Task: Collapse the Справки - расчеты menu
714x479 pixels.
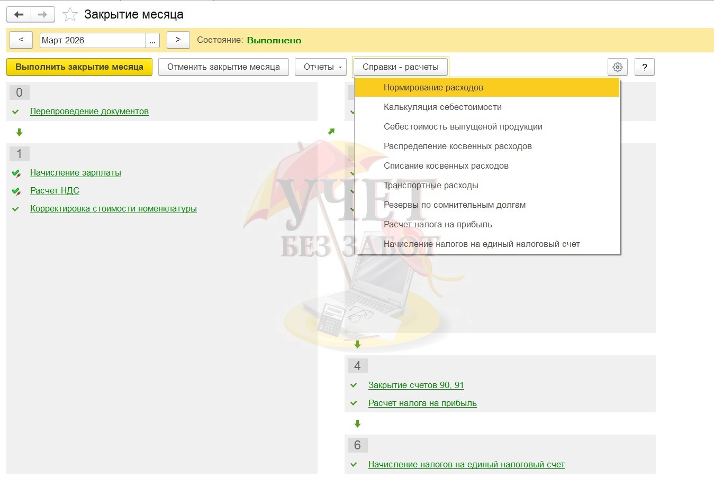Action: [400, 67]
